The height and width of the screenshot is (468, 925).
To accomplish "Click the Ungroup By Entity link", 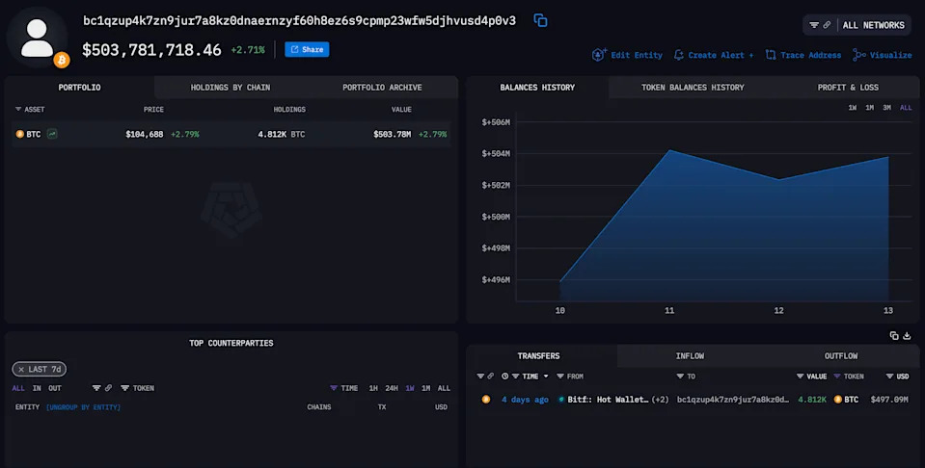I will click(x=83, y=406).
